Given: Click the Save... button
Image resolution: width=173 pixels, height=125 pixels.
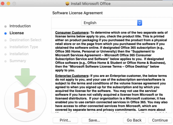Looking at the screenshot, I should pyautogui.click(x=94, y=120).
